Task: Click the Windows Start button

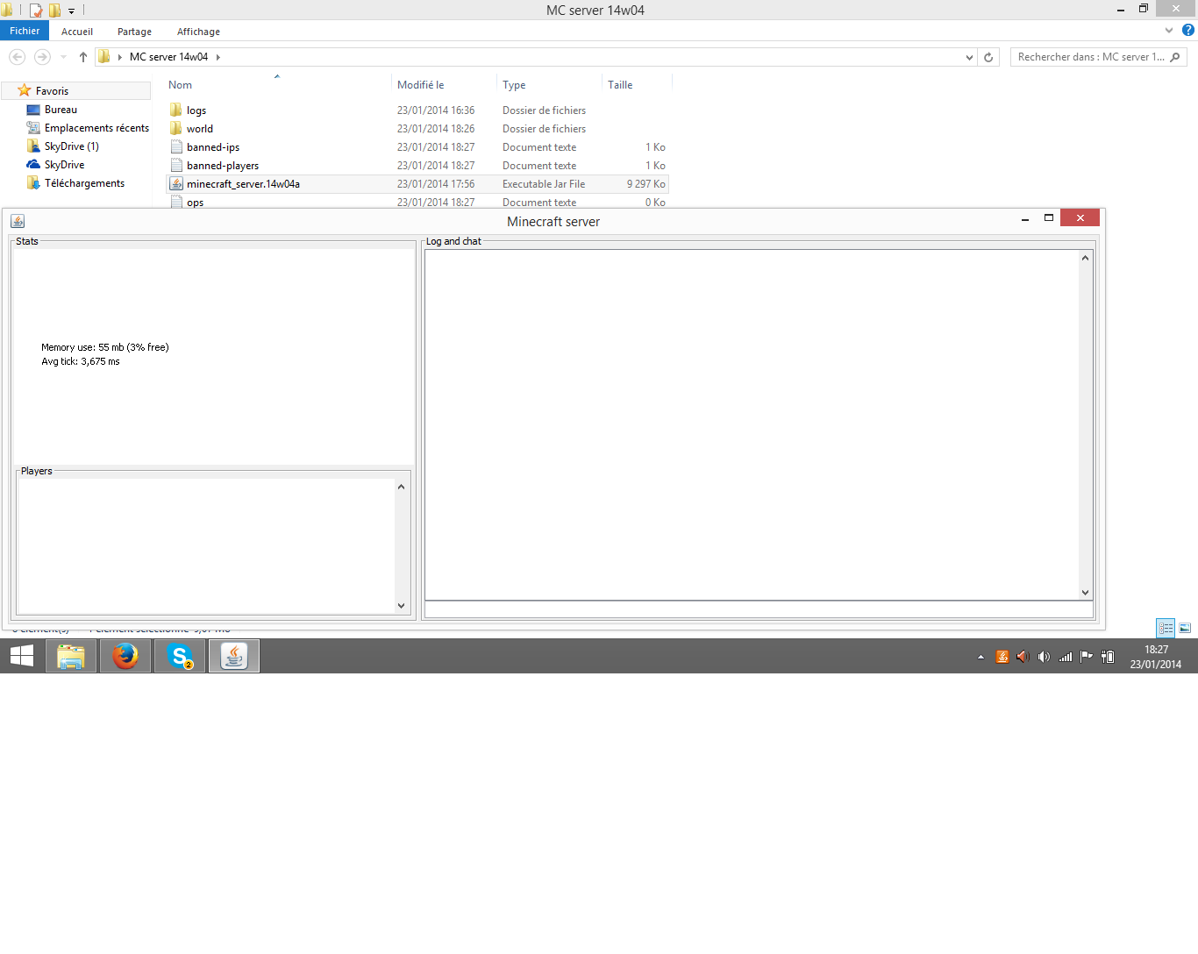Action: pos(22,656)
